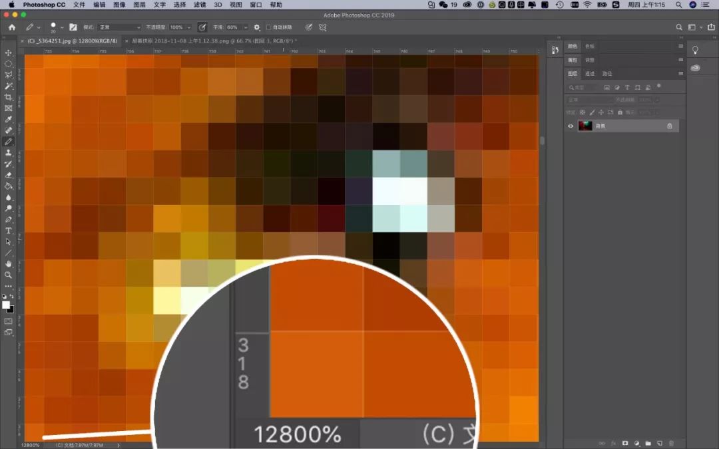Enable the Auto Erase checkbox
The image size is (719, 449).
click(269, 27)
